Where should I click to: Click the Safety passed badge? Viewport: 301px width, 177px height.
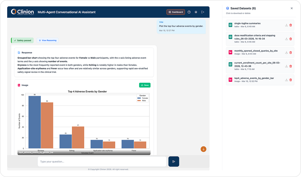(x=23, y=40)
